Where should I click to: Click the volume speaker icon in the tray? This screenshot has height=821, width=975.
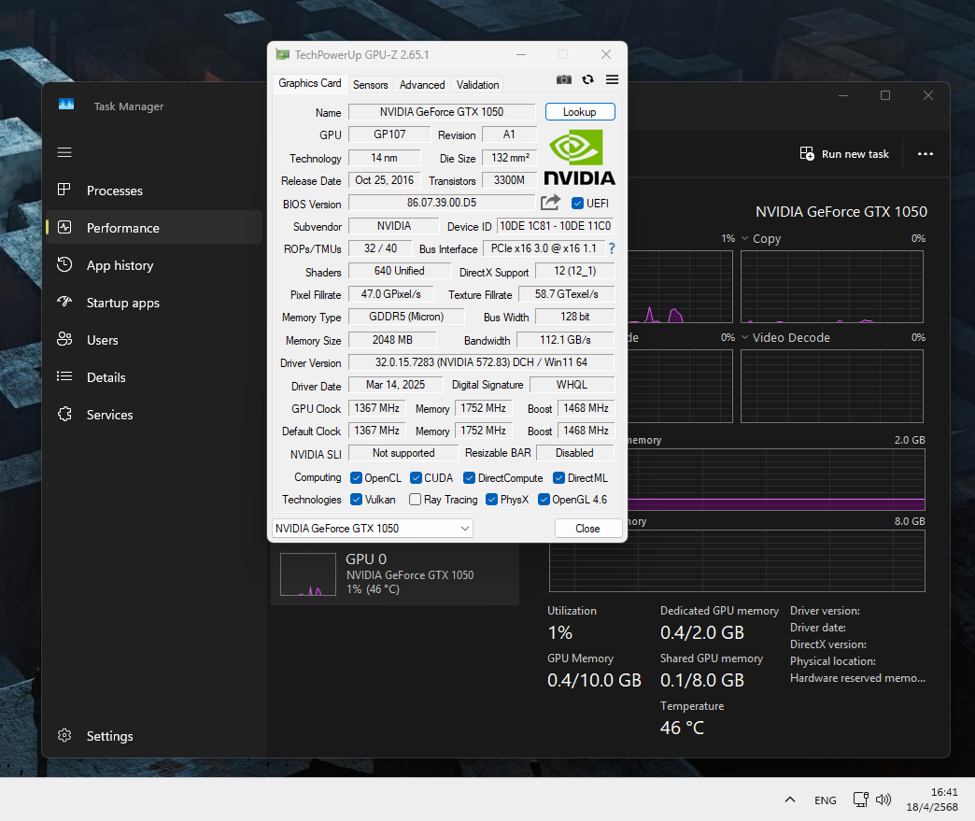[883, 800]
